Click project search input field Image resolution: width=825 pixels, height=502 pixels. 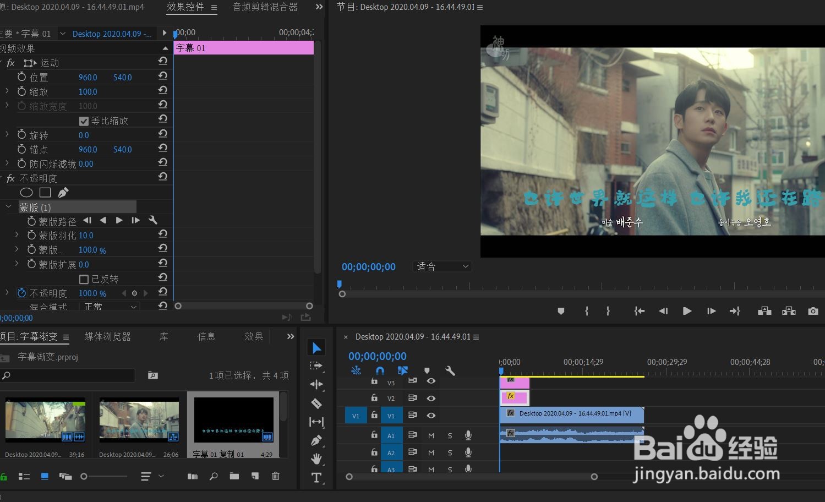pos(68,375)
